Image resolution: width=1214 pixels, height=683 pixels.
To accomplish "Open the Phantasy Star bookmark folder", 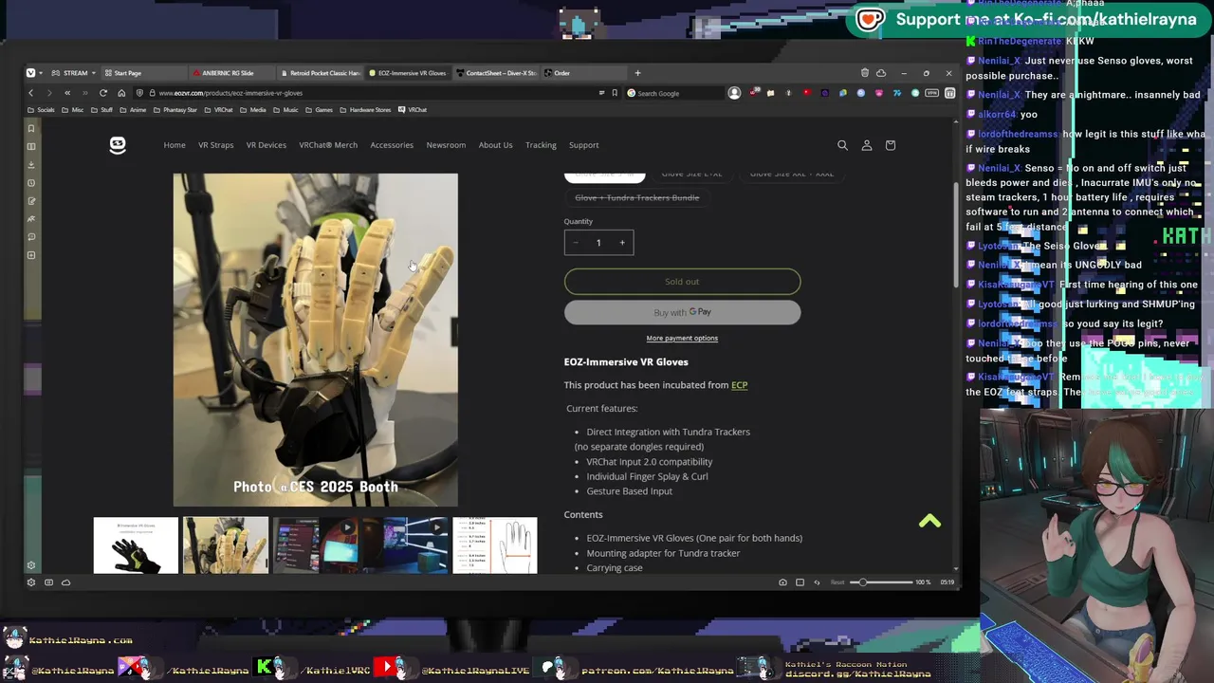I will (175, 110).
